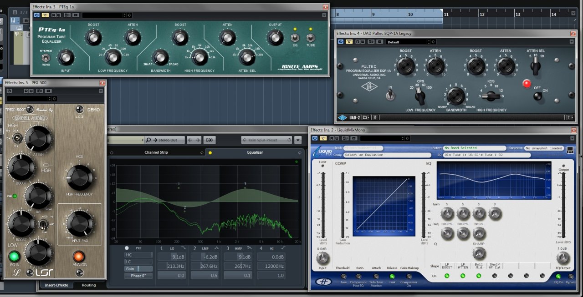Switch to the Channel Strip tab

point(156,152)
